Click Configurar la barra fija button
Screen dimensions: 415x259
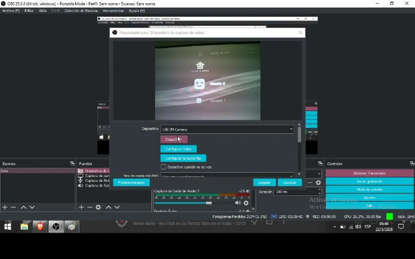coord(183,158)
